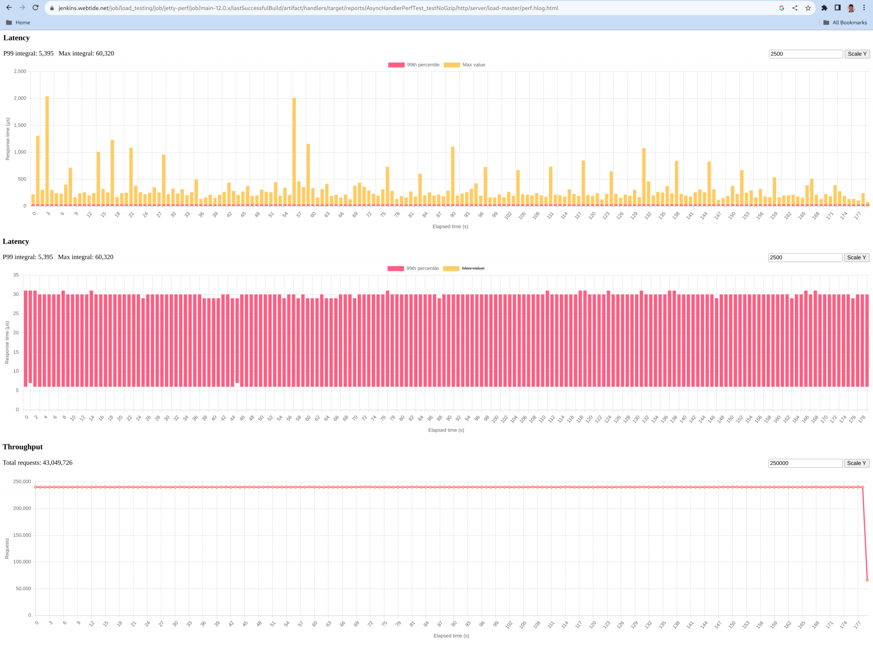Bookmark this page with the star icon
873x659 pixels.
pos(808,8)
